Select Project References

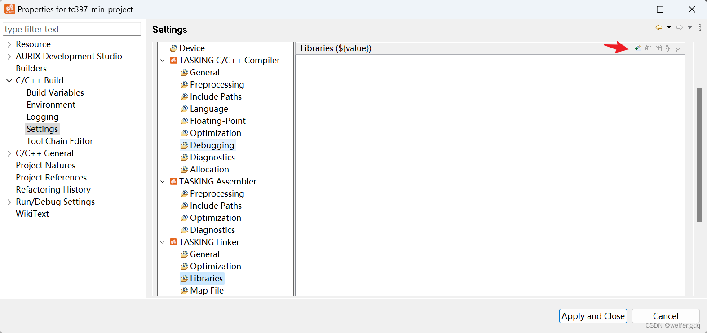pyautogui.click(x=51, y=177)
